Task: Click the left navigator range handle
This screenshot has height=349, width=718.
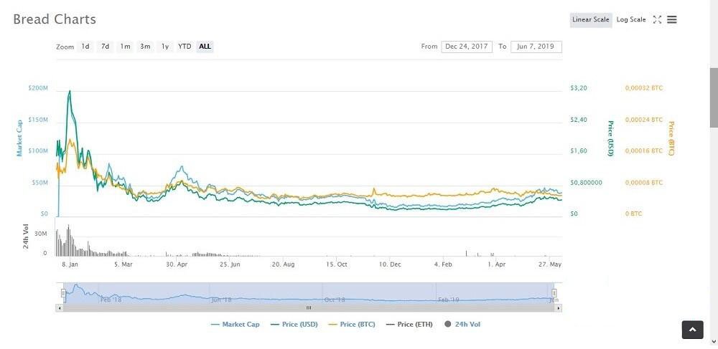Action: 64,293
